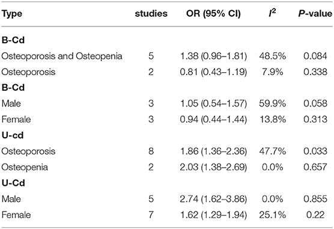Select the 1.38 (0.96–1.81) odds ratio cell

point(213,56)
